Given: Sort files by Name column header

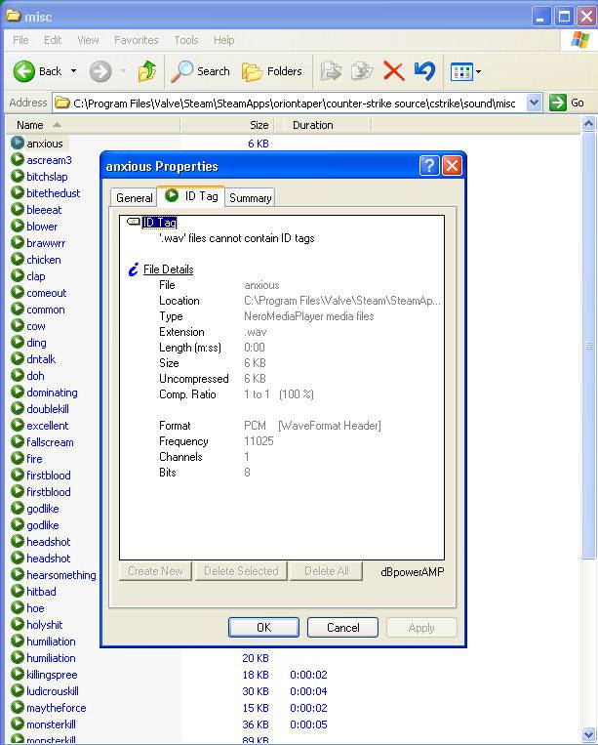Looking at the screenshot, I should (x=30, y=125).
